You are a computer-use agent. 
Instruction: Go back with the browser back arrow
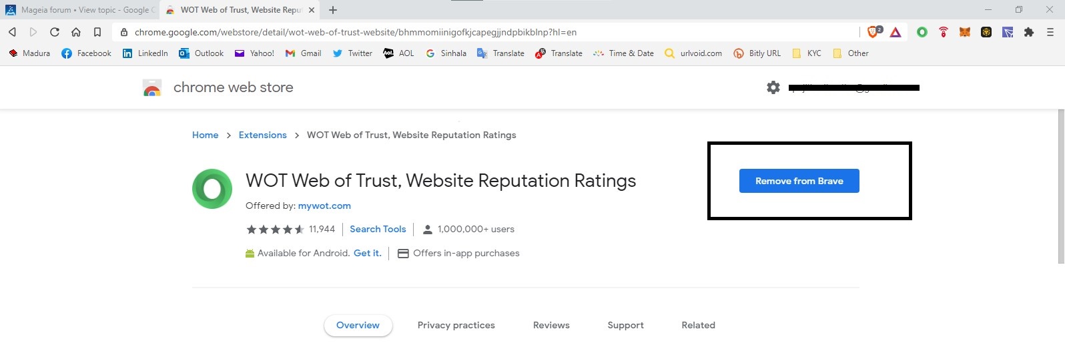(x=12, y=32)
